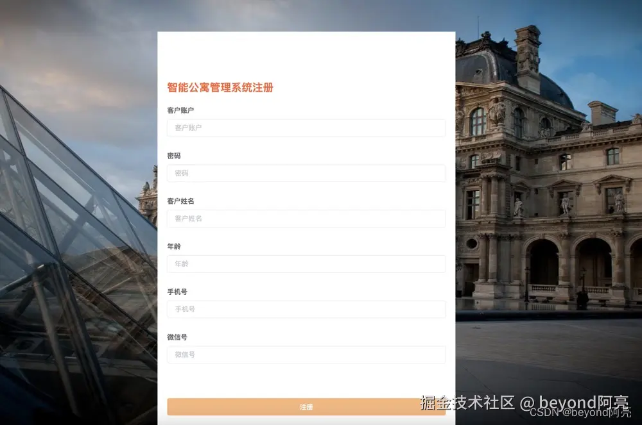Click the 手机号 field label
642x425 pixels.
[x=178, y=291]
